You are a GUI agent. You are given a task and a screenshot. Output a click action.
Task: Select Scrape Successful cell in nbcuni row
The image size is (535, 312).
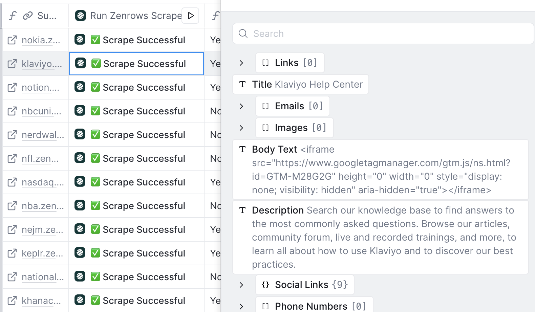[x=136, y=111]
